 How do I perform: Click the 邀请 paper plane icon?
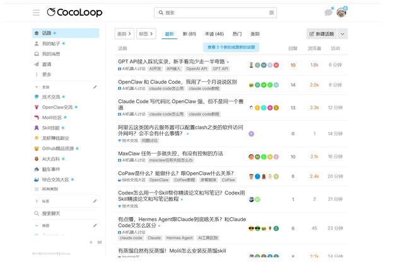pos(37,64)
